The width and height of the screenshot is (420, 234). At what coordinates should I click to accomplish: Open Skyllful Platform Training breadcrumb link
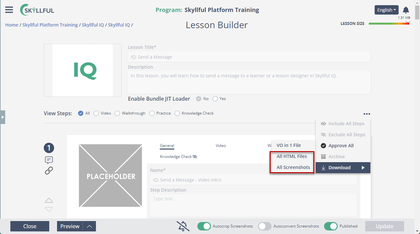50,25
